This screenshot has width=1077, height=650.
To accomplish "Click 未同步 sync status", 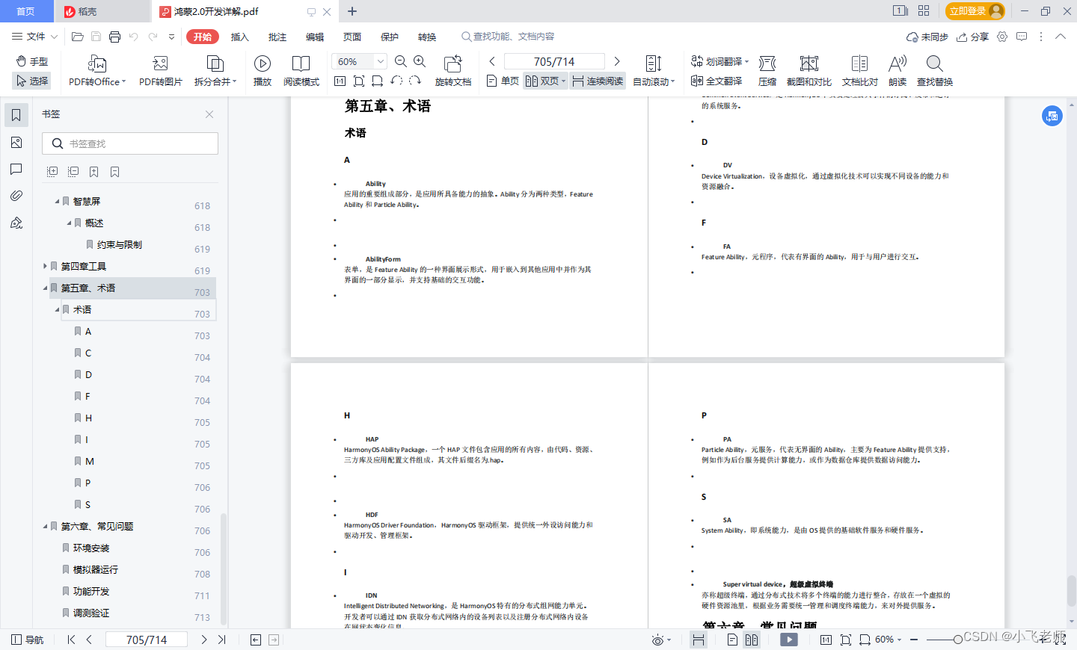I will (x=927, y=37).
